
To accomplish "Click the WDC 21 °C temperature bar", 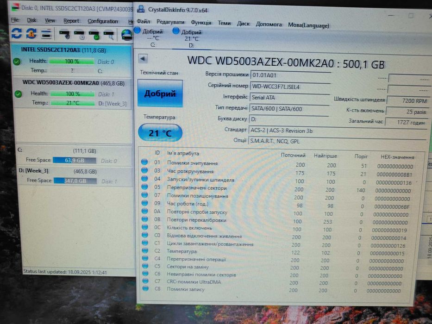I will 73,103.
